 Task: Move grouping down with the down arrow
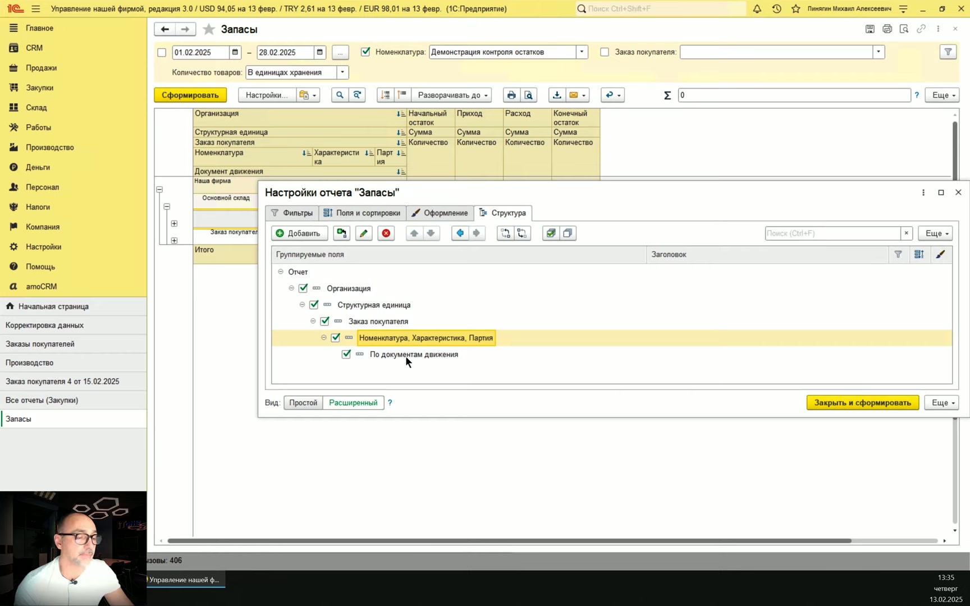(x=431, y=233)
